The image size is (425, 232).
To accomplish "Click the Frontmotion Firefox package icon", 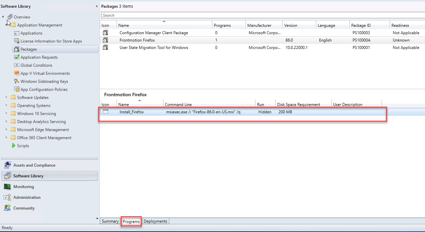I will [106, 40].
